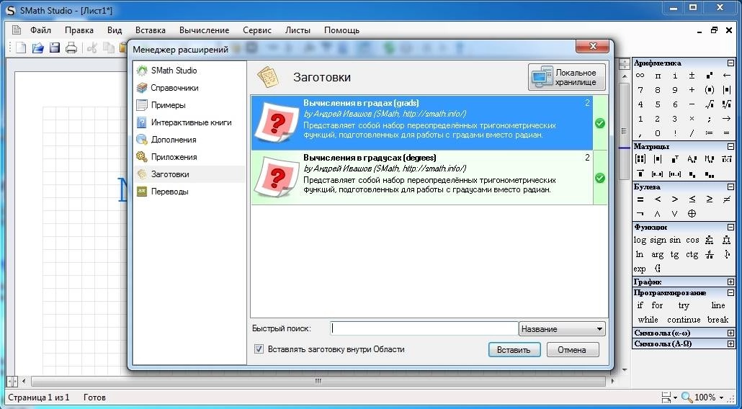This screenshot has width=742, height=409.
Task: Open the zoom 100% dropdown in status bar
Action: coord(721,397)
